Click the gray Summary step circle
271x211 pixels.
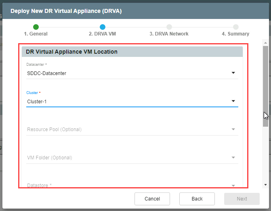235,27
